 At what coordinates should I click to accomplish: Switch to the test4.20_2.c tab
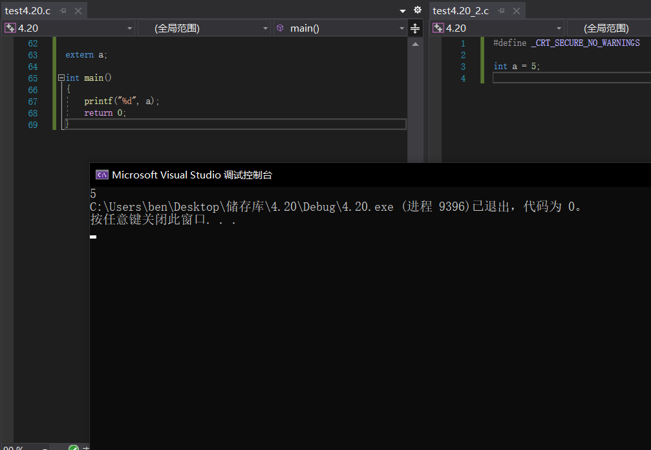point(460,11)
